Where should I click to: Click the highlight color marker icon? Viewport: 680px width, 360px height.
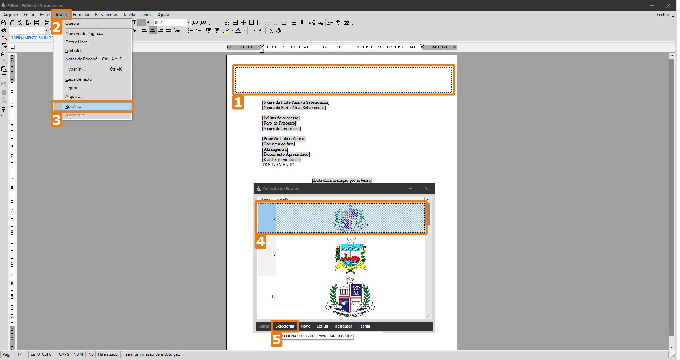tap(227, 31)
